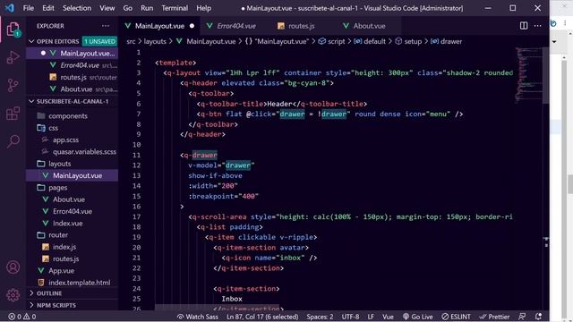Click the feedback icon in status bar
The width and height of the screenshot is (573, 322).
[x=522, y=317]
